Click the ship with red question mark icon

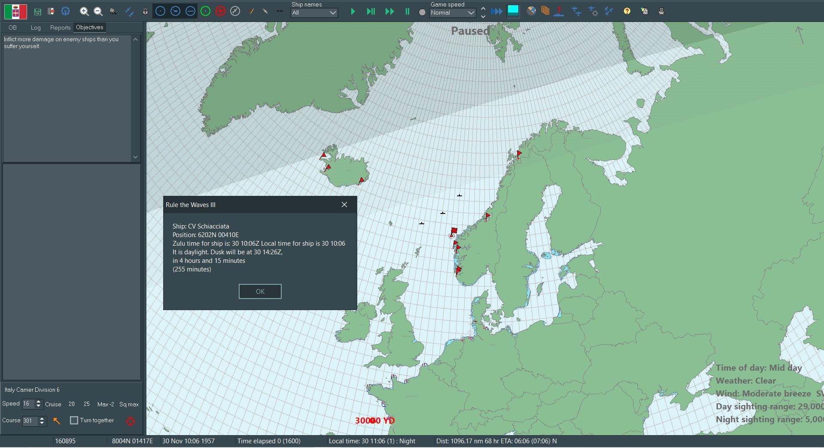pyautogui.click(x=559, y=12)
